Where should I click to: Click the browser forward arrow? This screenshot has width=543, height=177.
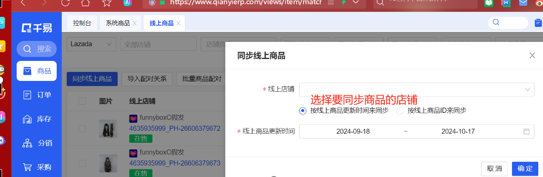click(x=44, y=3)
